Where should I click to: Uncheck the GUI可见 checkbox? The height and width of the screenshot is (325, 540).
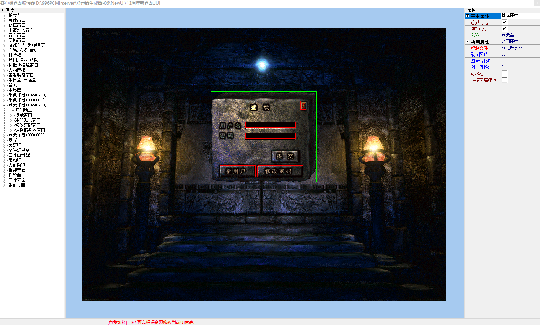point(504,29)
